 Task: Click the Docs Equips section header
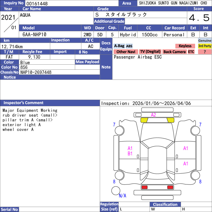(x=106, y=46)
